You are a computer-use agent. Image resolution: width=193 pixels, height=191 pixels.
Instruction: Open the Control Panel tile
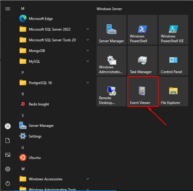(x=173, y=61)
